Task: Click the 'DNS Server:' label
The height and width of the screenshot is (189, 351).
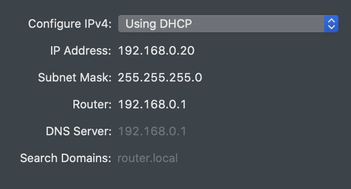Action: point(79,131)
